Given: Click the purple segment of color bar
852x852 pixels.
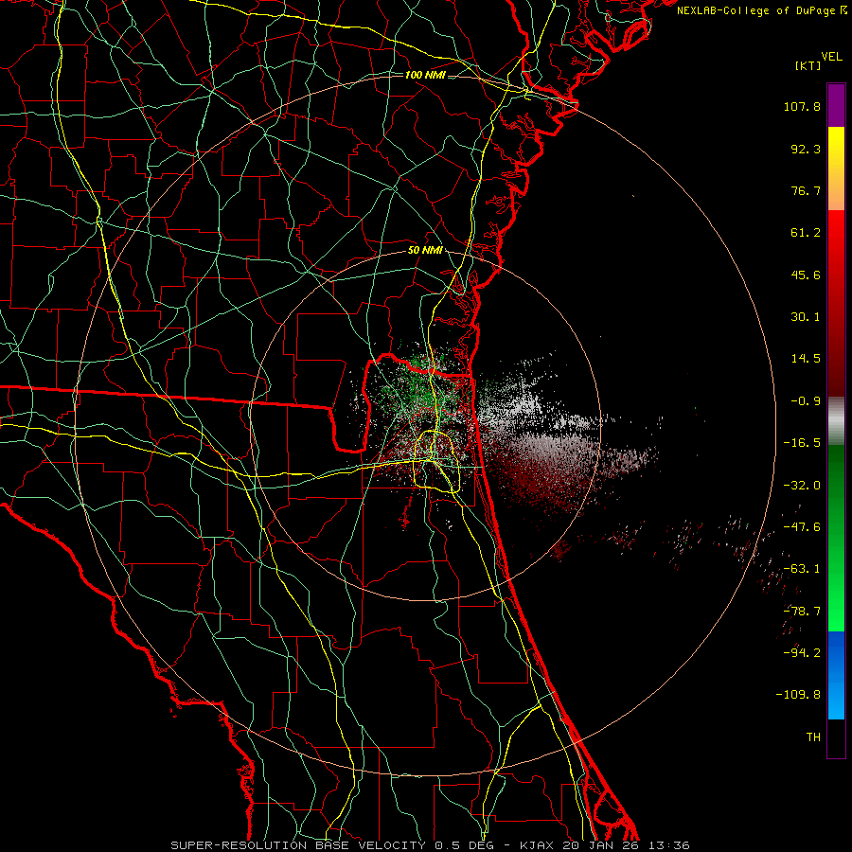Looking at the screenshot, I should (x=836, y=105).
